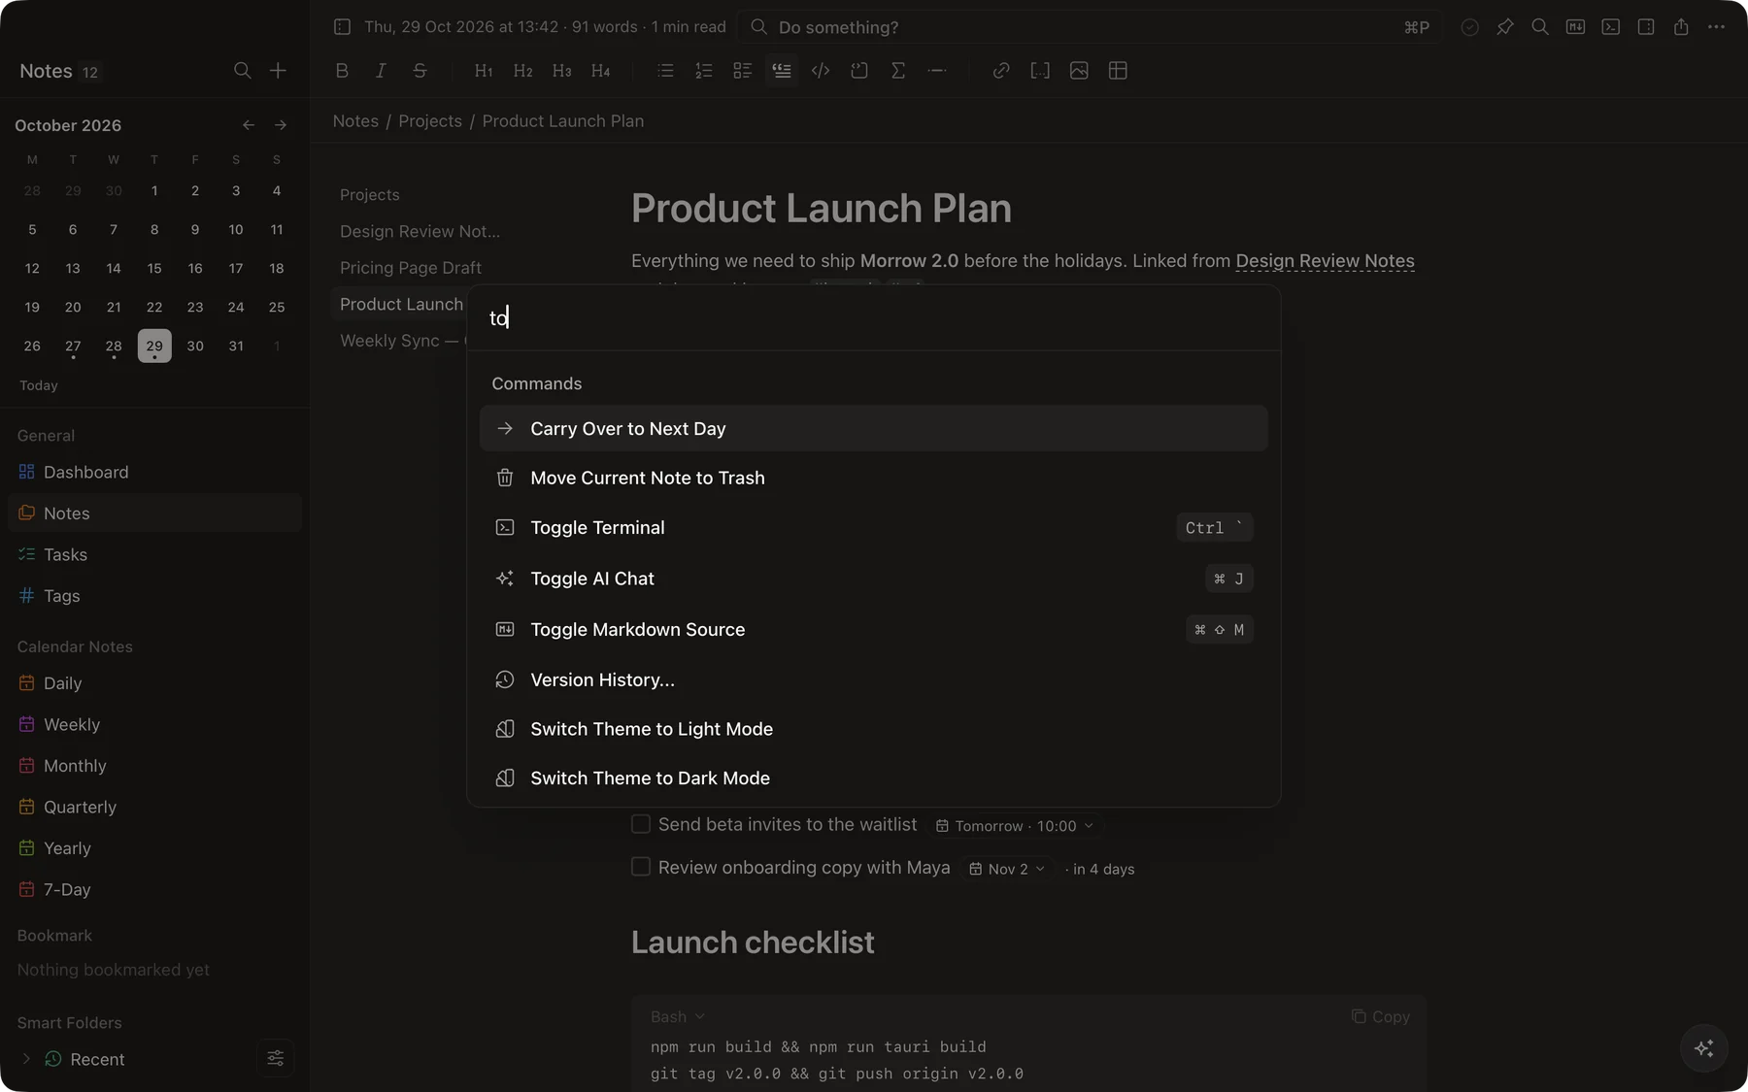Image resolution: width=1748 pixels, height=1092 pixels.
Task: Toggle bold formatting in toolbar
Action: click(342, 71)
